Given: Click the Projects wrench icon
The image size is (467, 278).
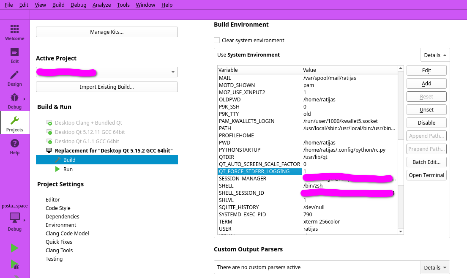Looking at the screenshot, I should coord(14,121).
